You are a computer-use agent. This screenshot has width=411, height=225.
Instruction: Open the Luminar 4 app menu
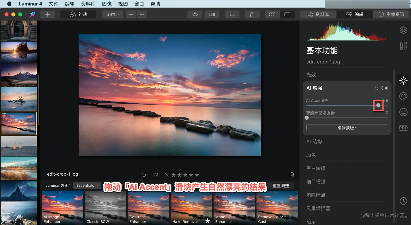30,4
